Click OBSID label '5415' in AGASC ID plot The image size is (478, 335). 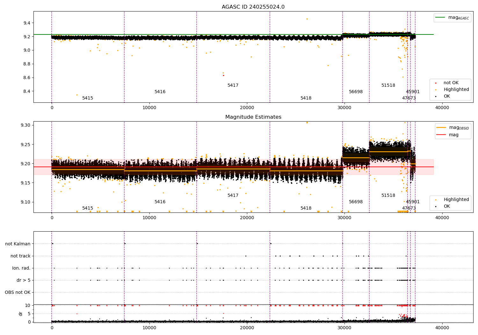(88, 98)
